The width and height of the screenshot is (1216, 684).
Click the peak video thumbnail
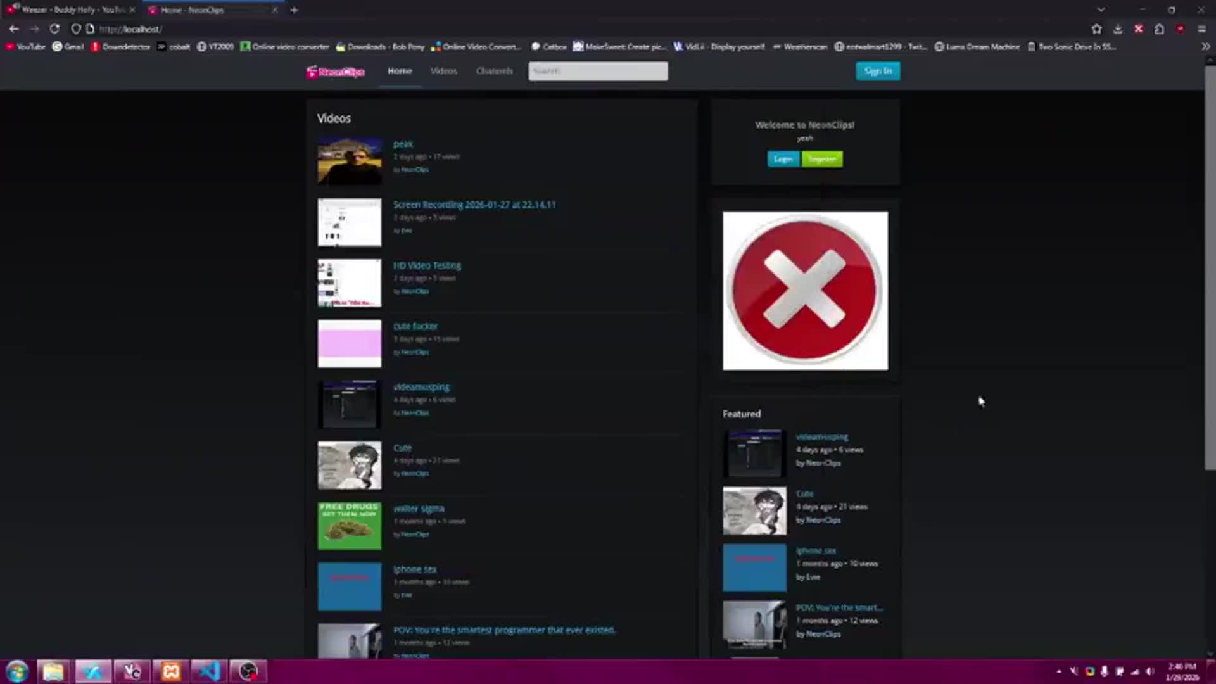point(350,161)
